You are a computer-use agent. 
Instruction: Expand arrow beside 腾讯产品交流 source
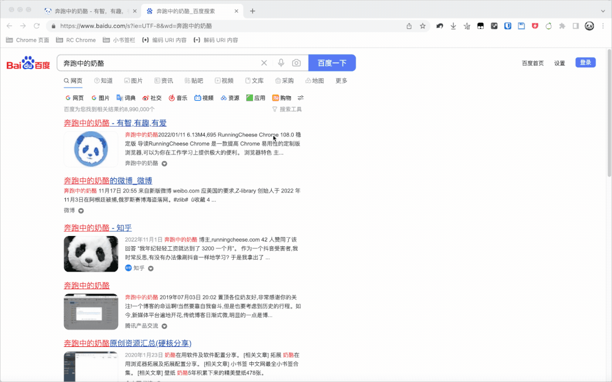click(164, 327)
